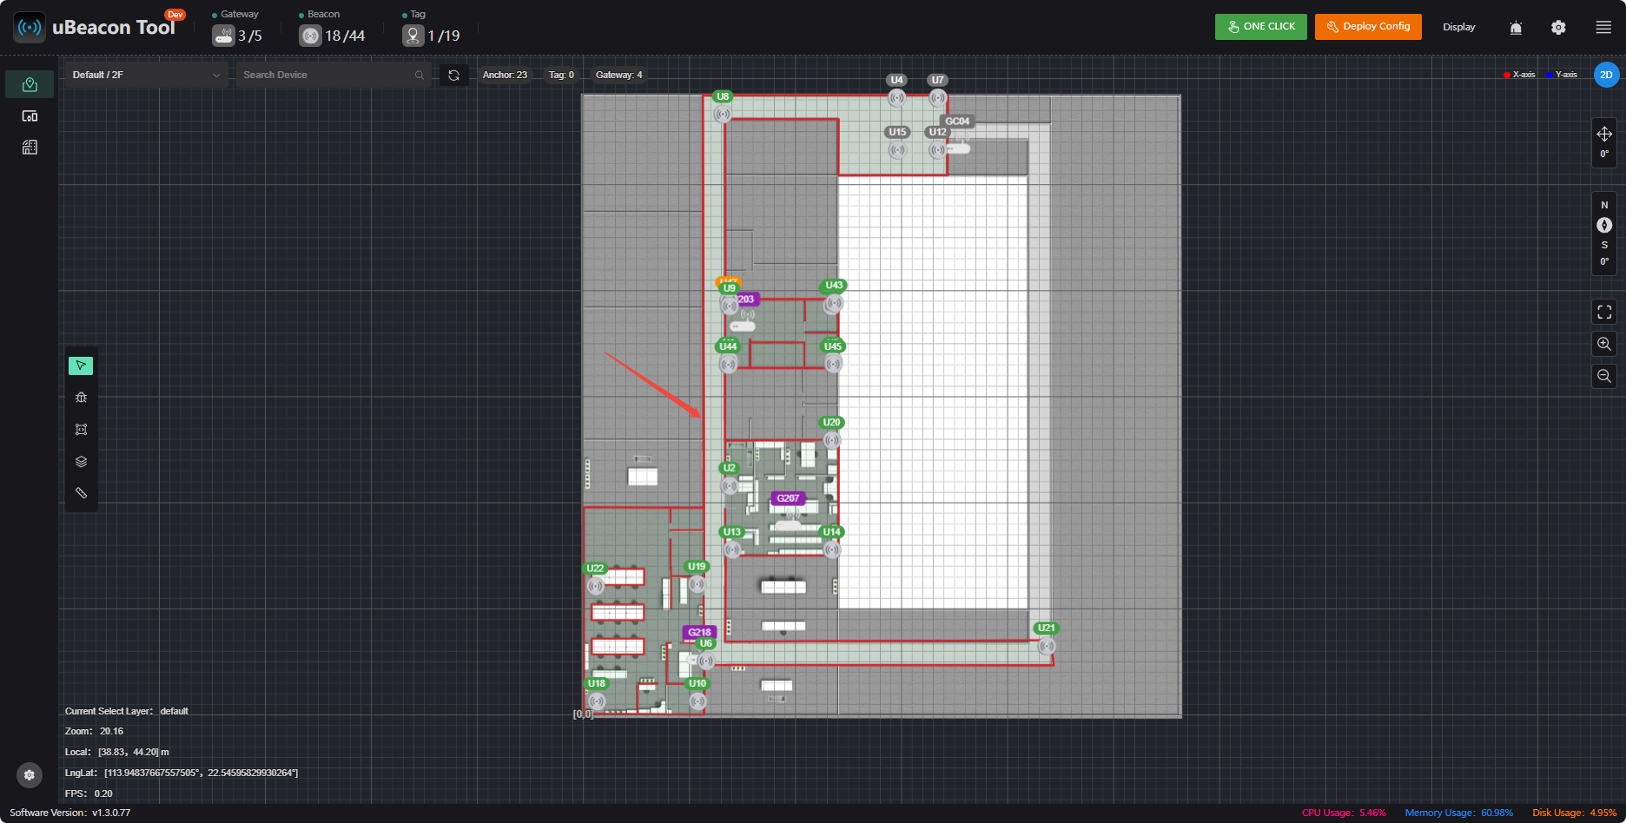Viewport: 1626px width, 823px height.
Task: Click the Deploy Config button
Action: pyautogui.click(x=1368, y=27)
